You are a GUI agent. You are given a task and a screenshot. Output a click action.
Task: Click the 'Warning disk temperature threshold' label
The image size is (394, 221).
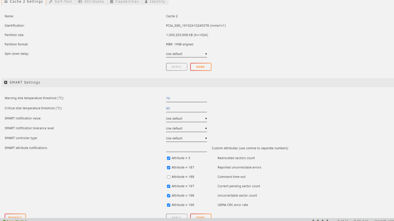point(34,98)
